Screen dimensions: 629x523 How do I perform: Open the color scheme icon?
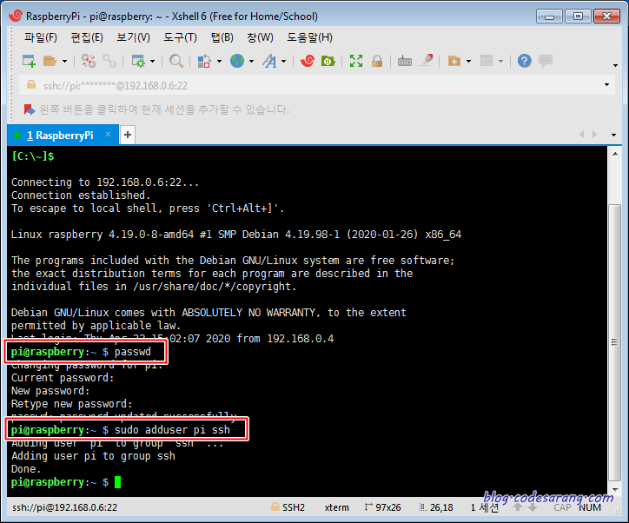[x=204, y=61]
